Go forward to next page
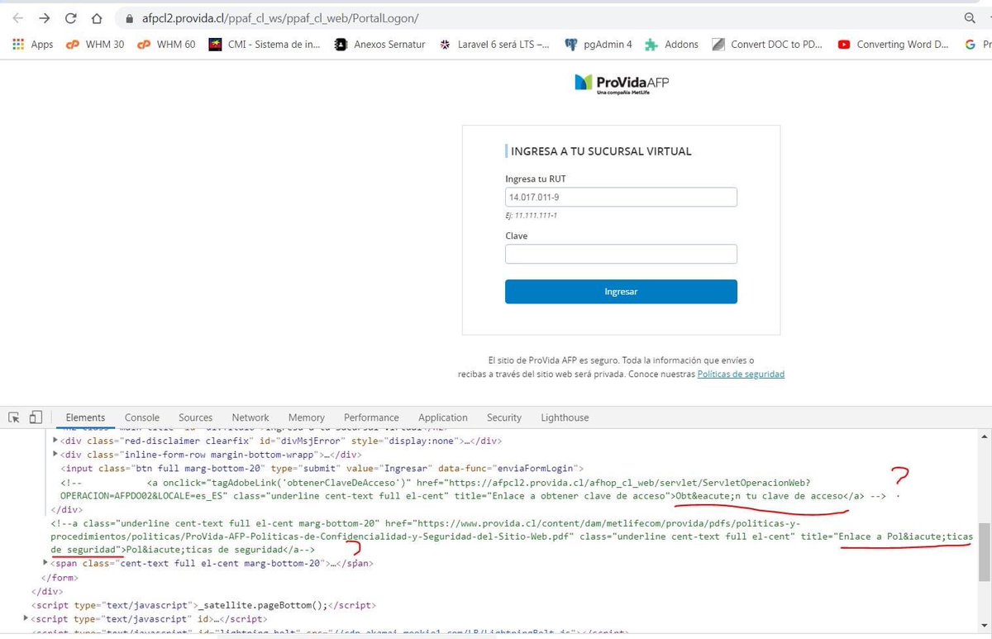 (x=45, y=18)
